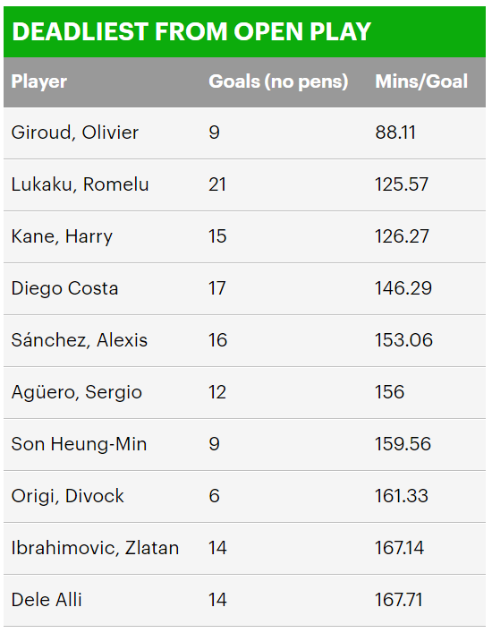Click on Son Heung-Min name
Screen dimensions: 492x633
[79, 444]
